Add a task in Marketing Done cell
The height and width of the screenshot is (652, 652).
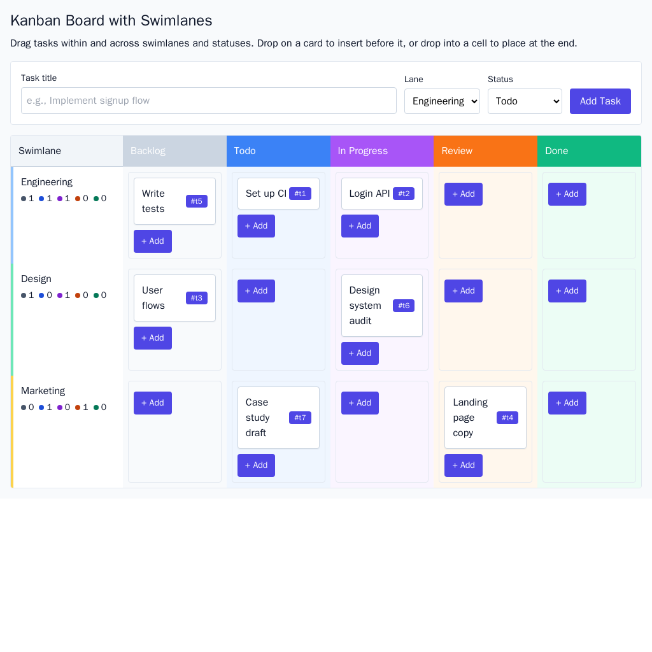[567, 403]
